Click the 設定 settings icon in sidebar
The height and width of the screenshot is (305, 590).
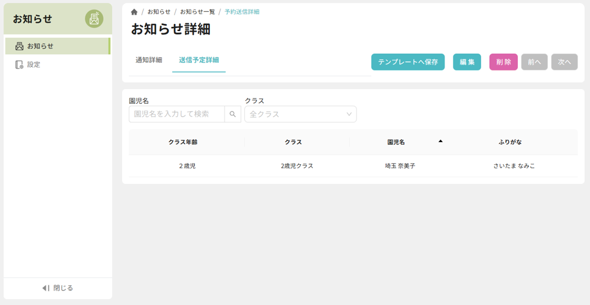point(19,64)
